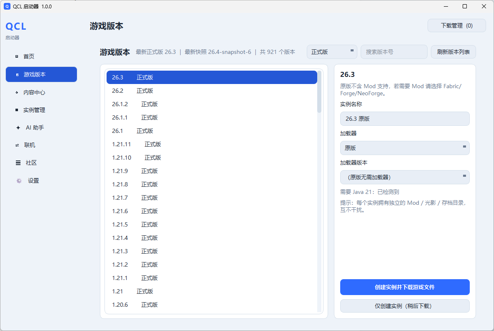Click the 搜索版本号 search field
This screenshot has width=494, height=331.
coord(394,52)
